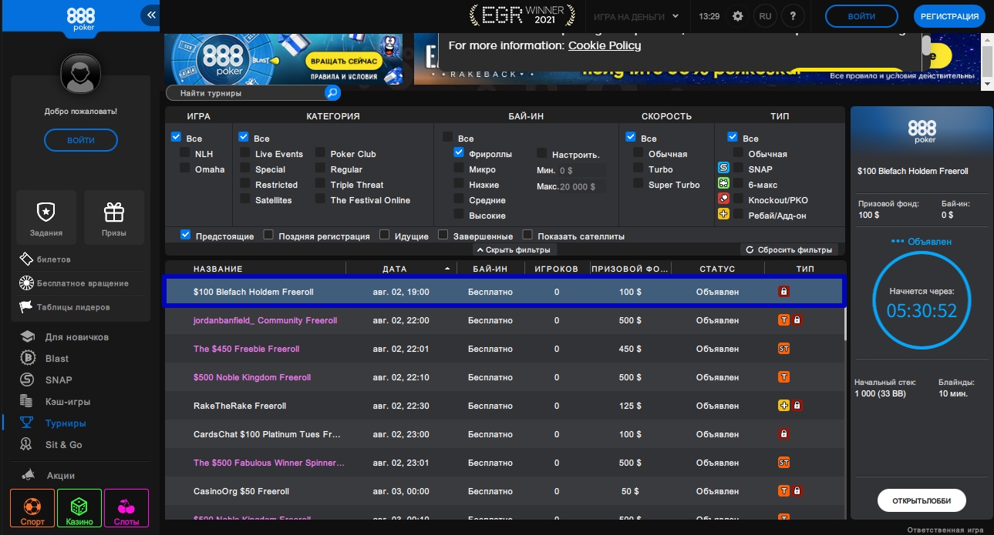994x535 pixels.
Task: Enable the Поздняя регистрация checkbox
Action: (x=268, y=235)
